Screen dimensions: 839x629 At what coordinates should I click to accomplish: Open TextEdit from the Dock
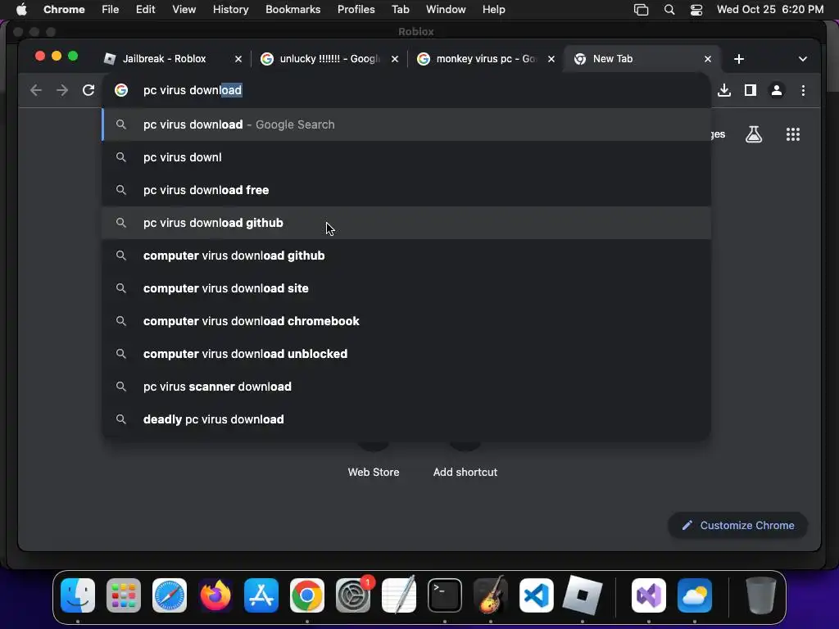(x=399, y=595)
